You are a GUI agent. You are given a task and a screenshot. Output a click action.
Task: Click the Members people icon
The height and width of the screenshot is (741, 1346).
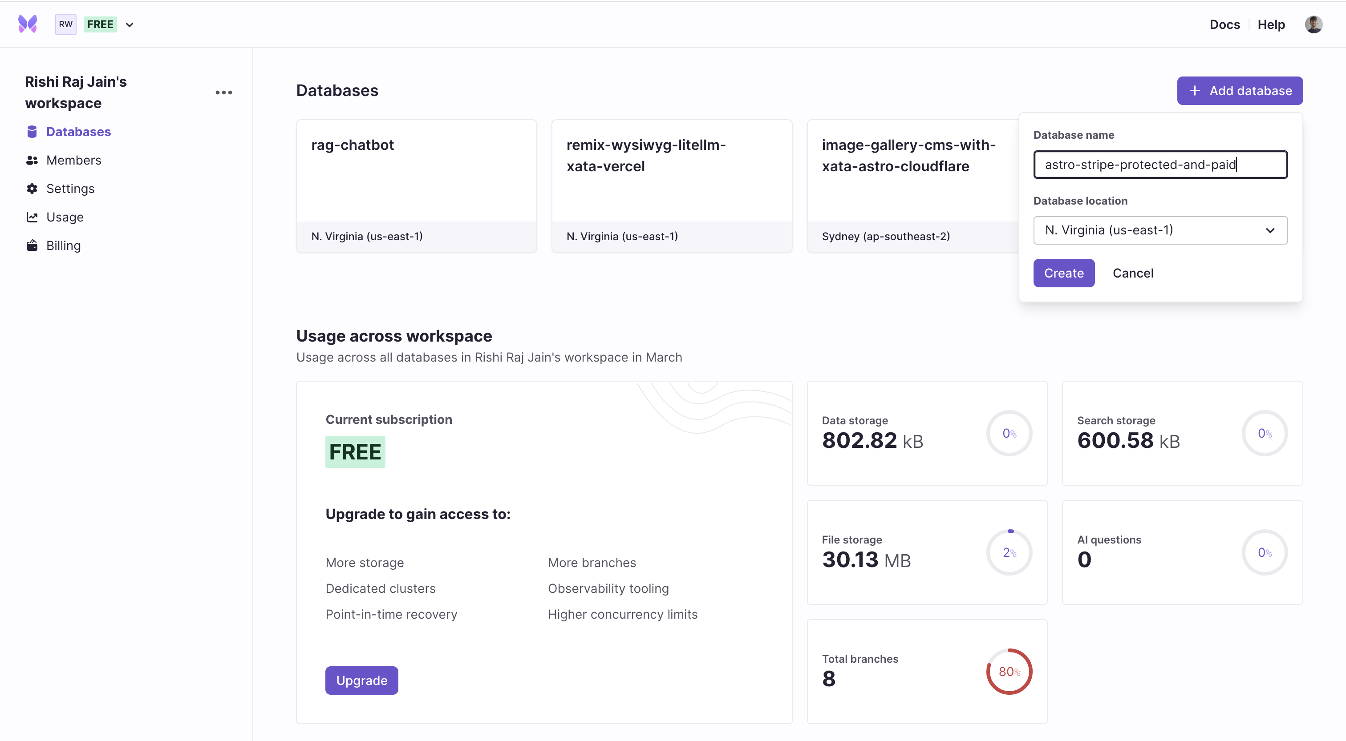tap(32, 160)
